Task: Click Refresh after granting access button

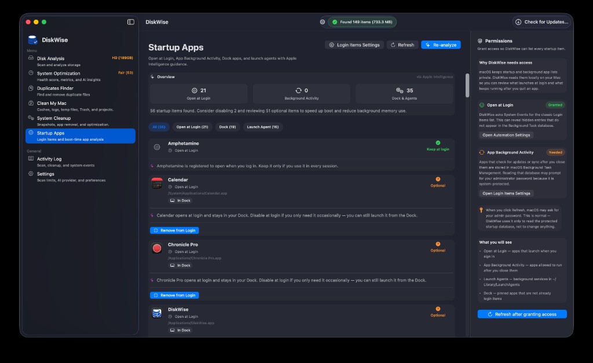Action: tap(522, 314)
